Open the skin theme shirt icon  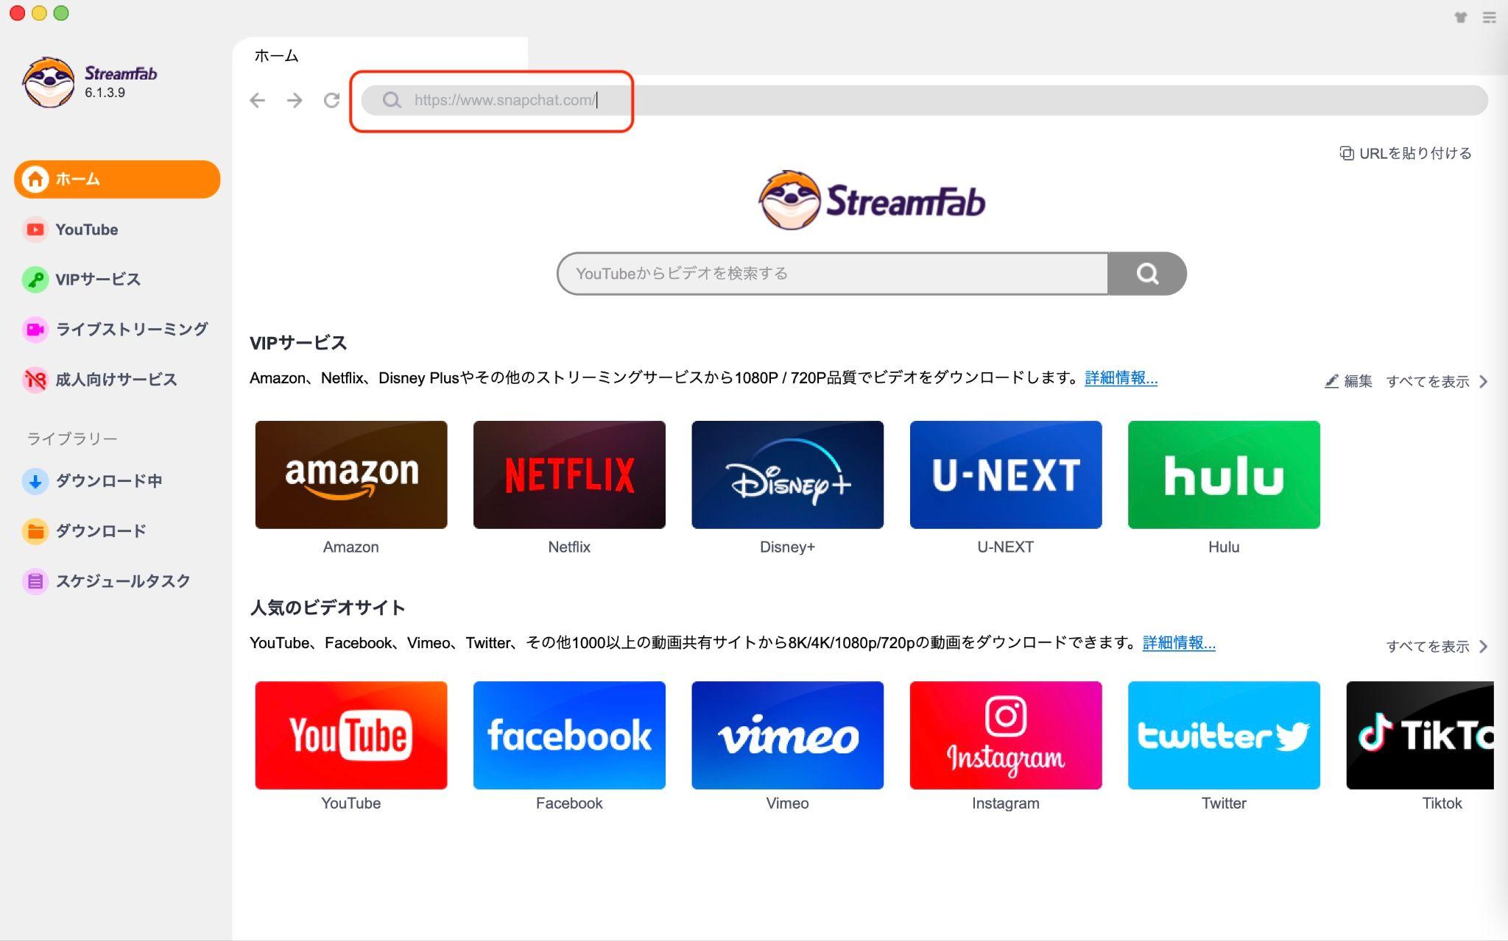click(x=1461, y=18)
